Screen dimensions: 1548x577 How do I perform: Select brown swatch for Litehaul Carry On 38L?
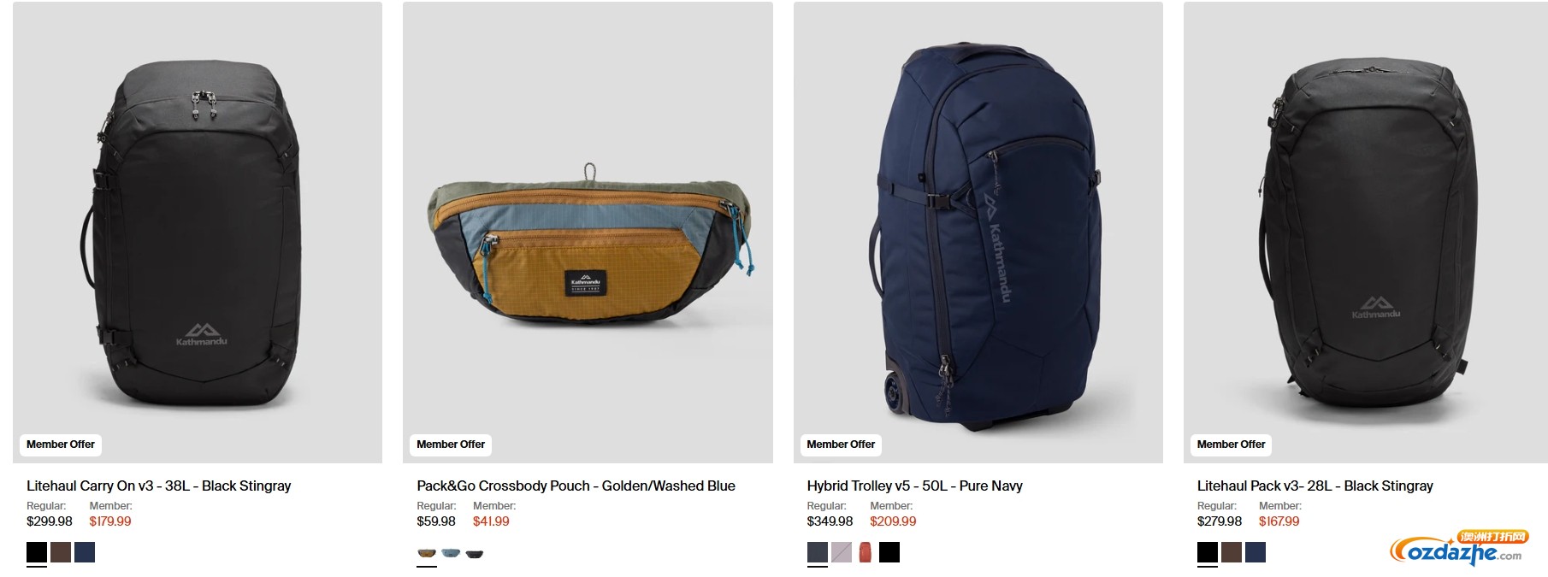(x=61, y=552)
